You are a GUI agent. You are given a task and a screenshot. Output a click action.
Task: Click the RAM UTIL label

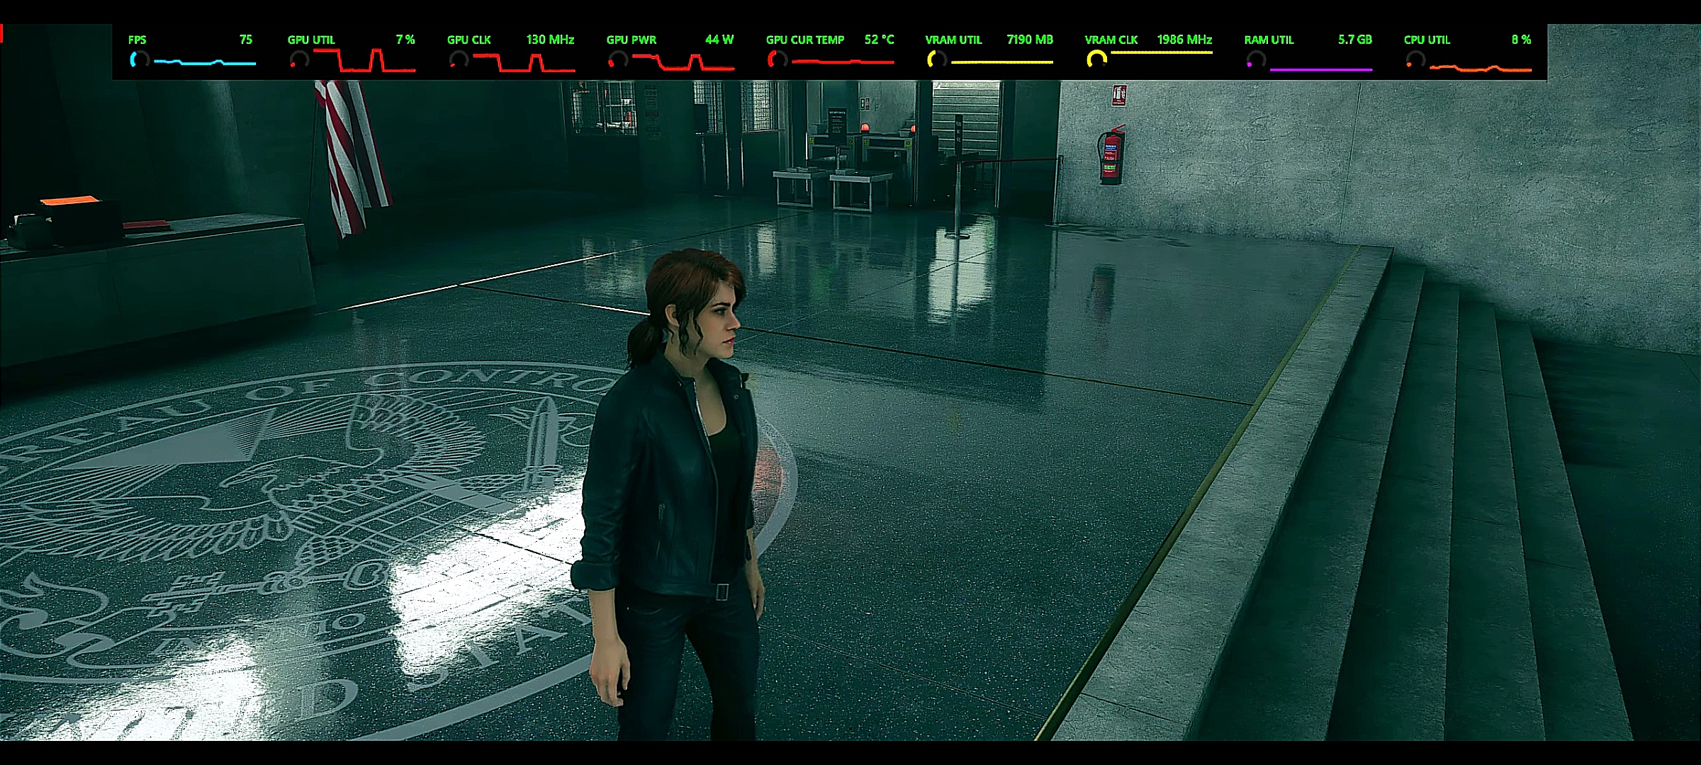coord(1269,40)
